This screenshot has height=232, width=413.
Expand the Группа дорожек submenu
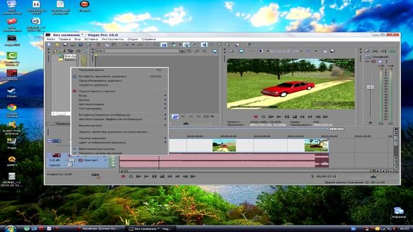coord(119,138)
